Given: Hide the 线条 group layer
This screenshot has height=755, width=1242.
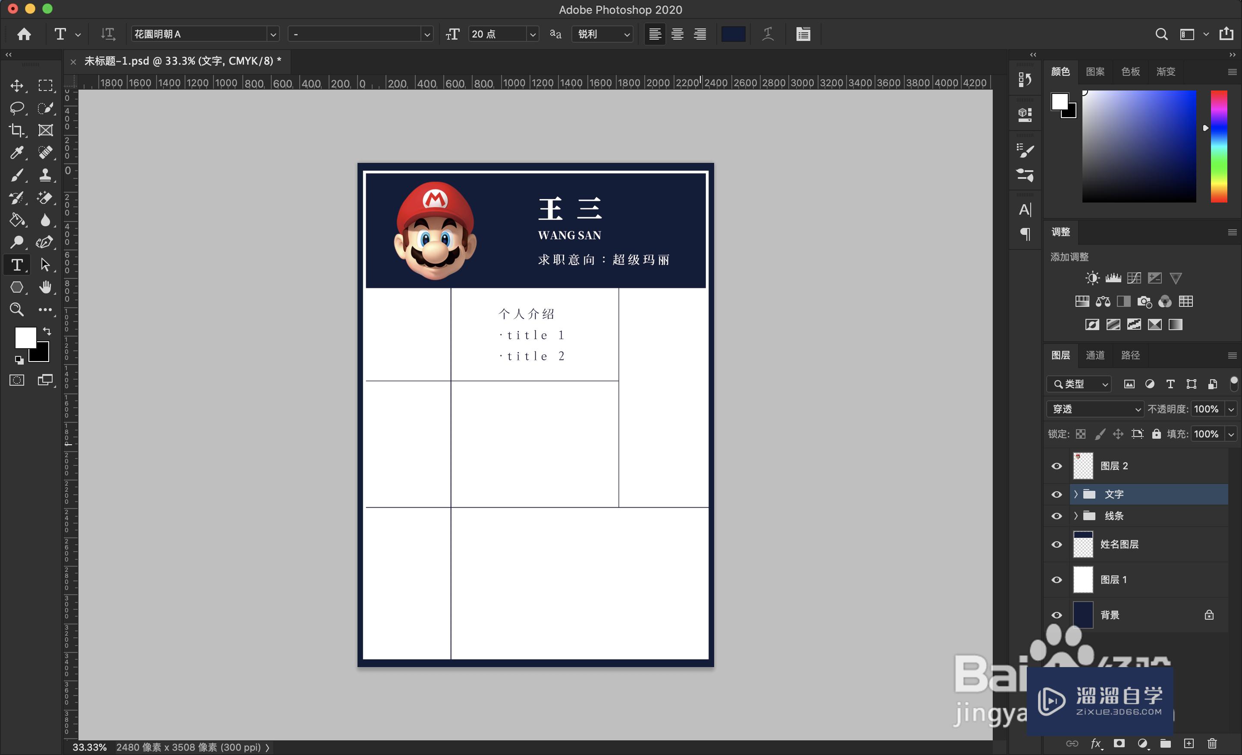Looking at the screenshot, I should [1057, 516].
